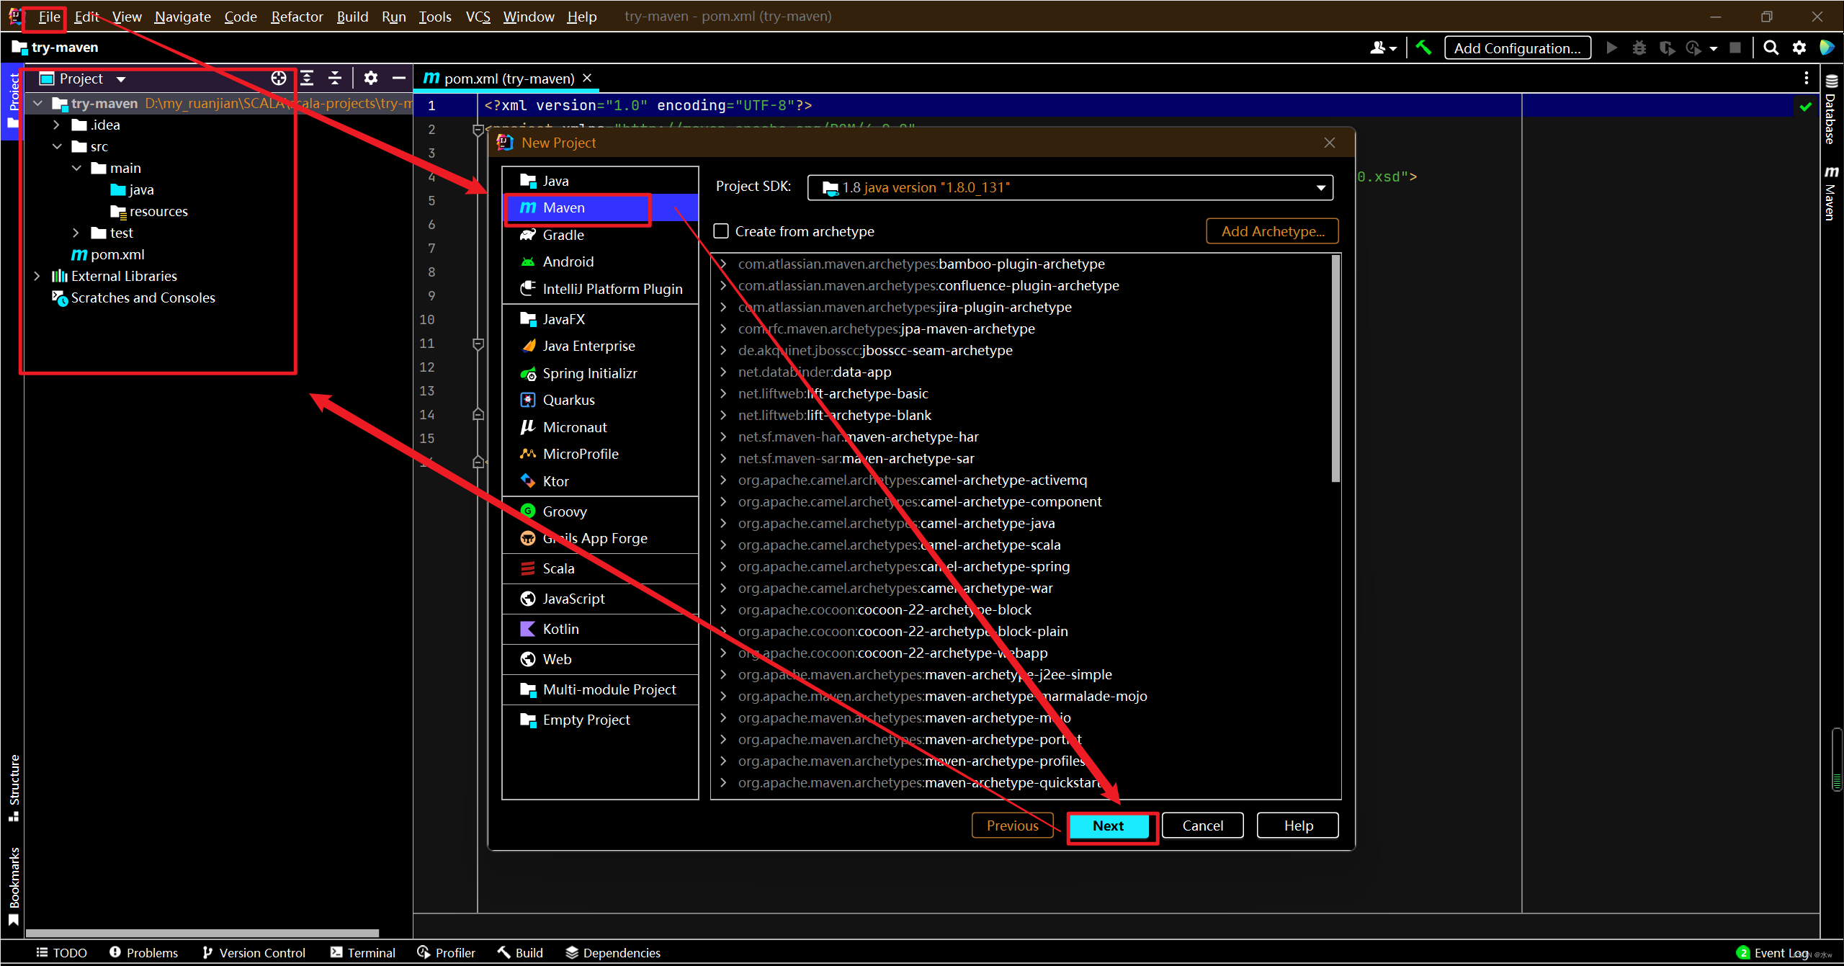1844x966 pixels.
Task: Click Collapse All icon in Project panel
Action: pos(335,78)
